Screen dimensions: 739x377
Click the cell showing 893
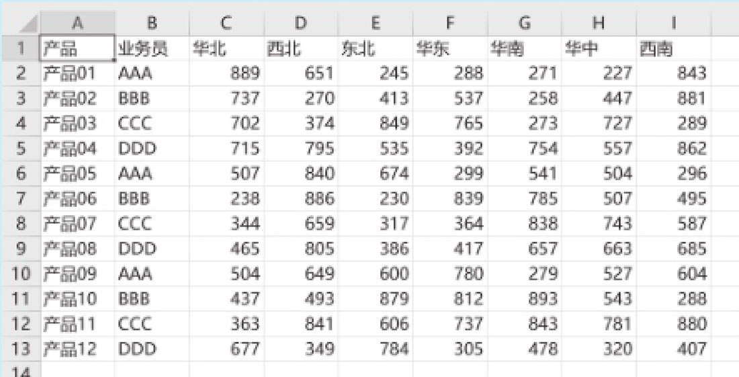tap(525, 299)
